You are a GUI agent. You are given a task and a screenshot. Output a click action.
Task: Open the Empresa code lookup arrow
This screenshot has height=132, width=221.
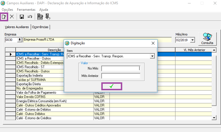click(20, 40)
